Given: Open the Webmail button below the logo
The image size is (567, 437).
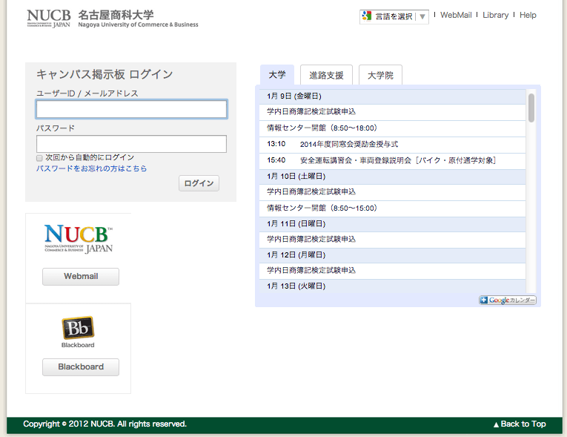Looking at the screenshot, I should tap(81, 277).
